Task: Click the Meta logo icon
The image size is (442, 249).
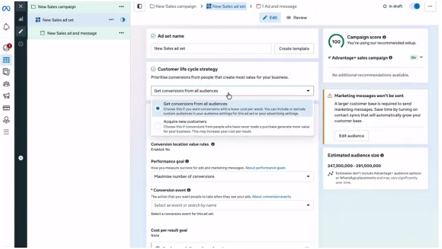Action: (x=6, y=9)
